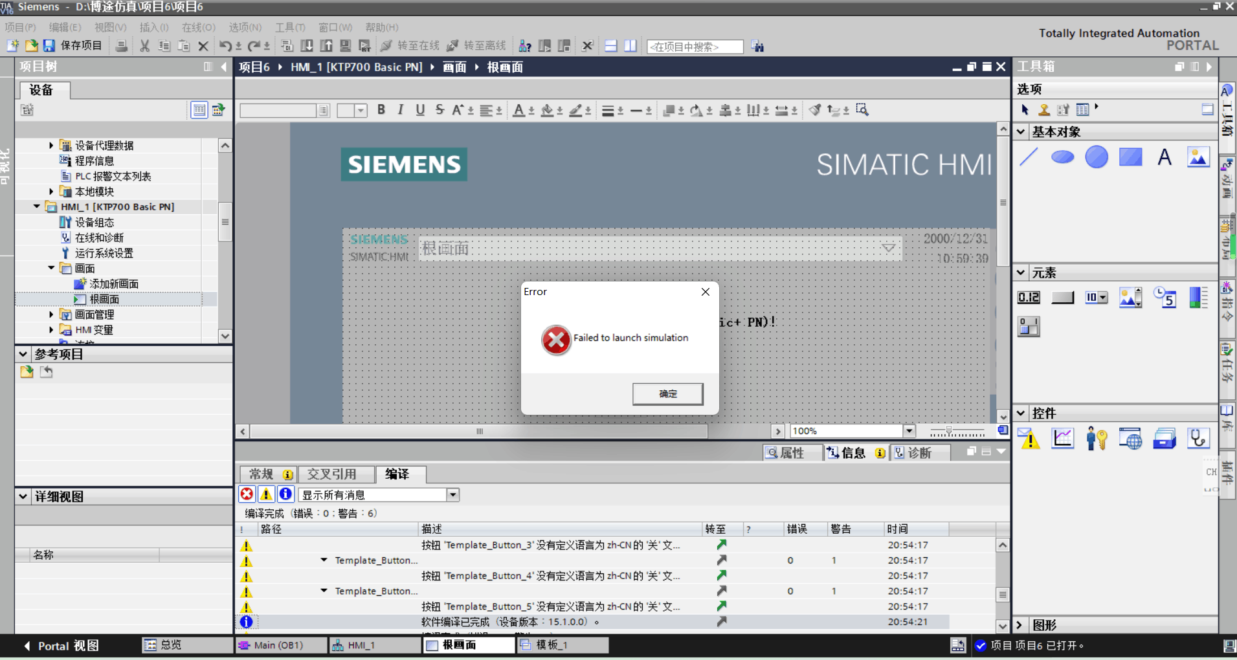This screenshot has width=1237, height=660.
Task: Click the print icon in main toolbar
Action: coord(121,46)
